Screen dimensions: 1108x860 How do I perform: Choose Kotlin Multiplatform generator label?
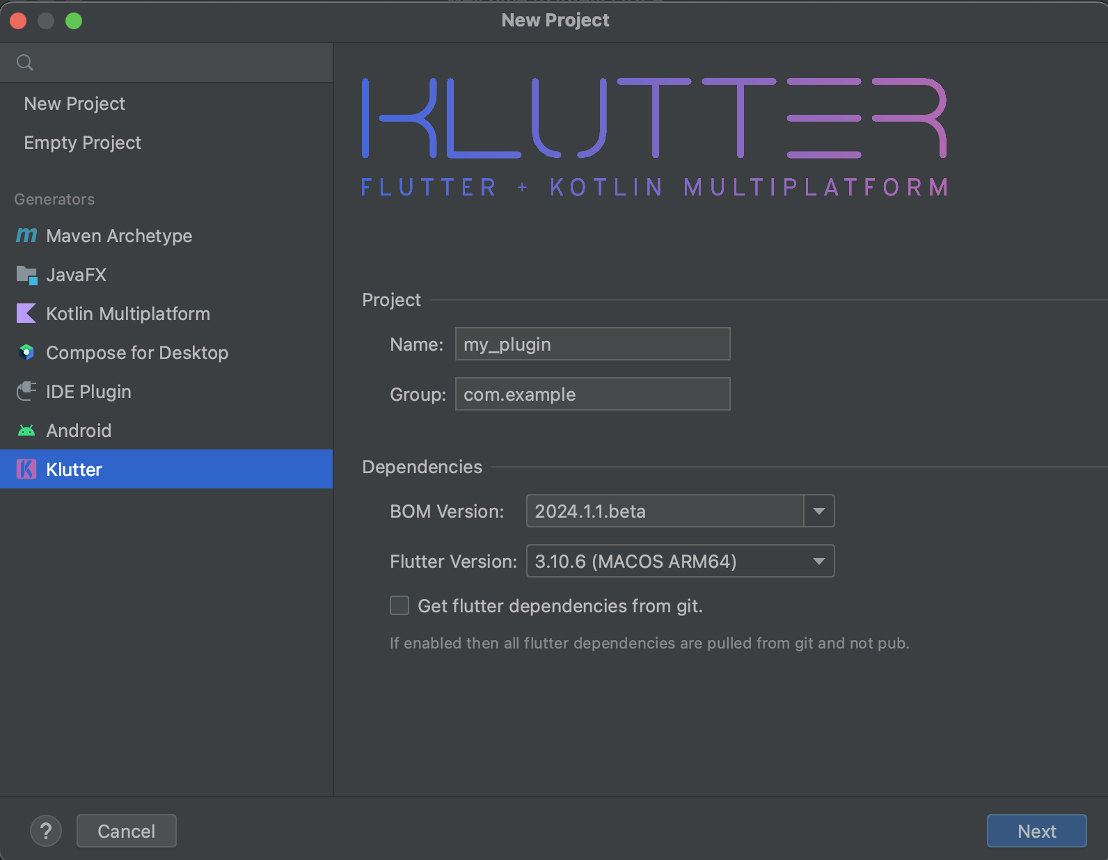(128, 314)
